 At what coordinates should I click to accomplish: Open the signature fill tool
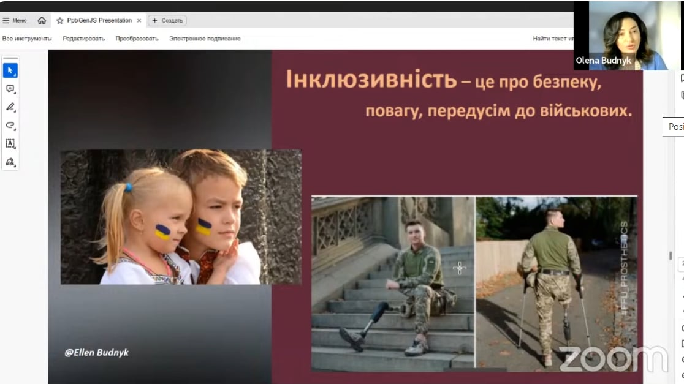10,162
